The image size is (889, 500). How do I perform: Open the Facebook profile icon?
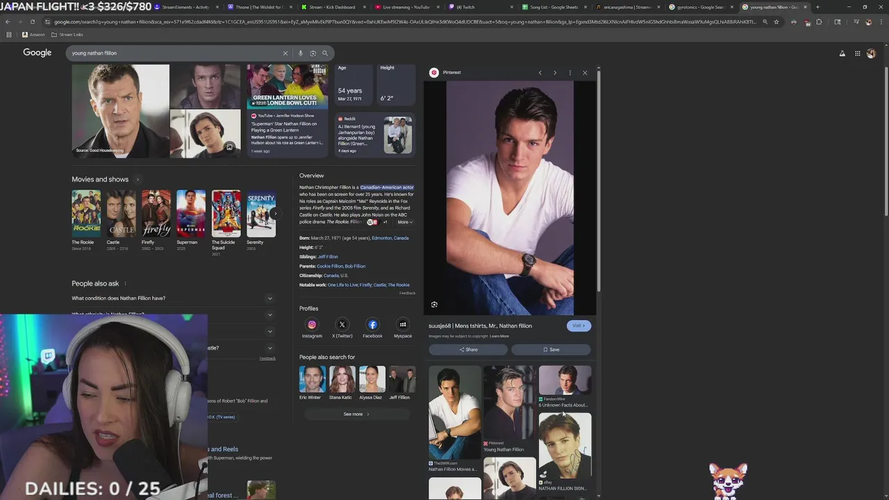click(x=372, y=324)
